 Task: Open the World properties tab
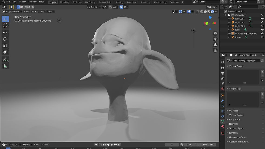(223, 89)
